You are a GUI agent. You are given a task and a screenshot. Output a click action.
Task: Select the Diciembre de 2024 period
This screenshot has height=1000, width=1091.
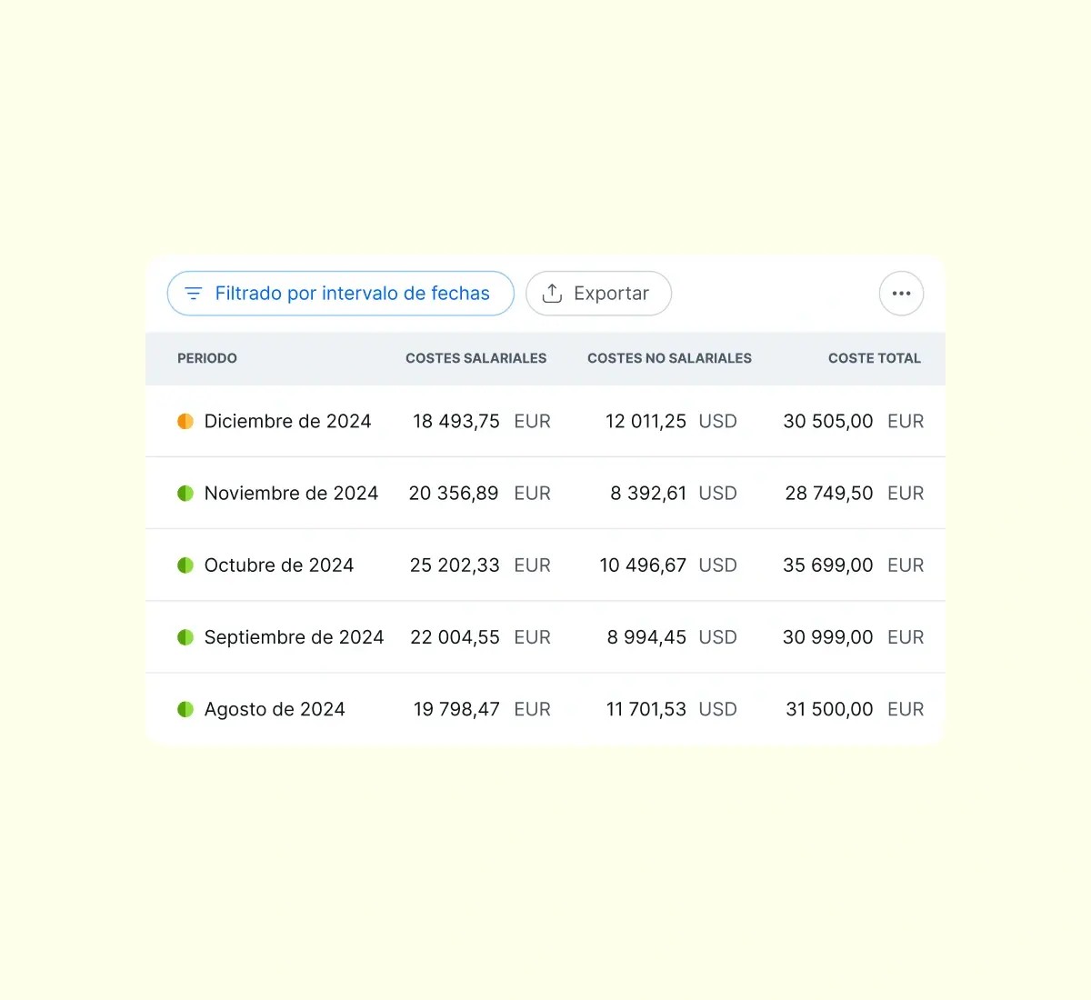coord(287,421)
